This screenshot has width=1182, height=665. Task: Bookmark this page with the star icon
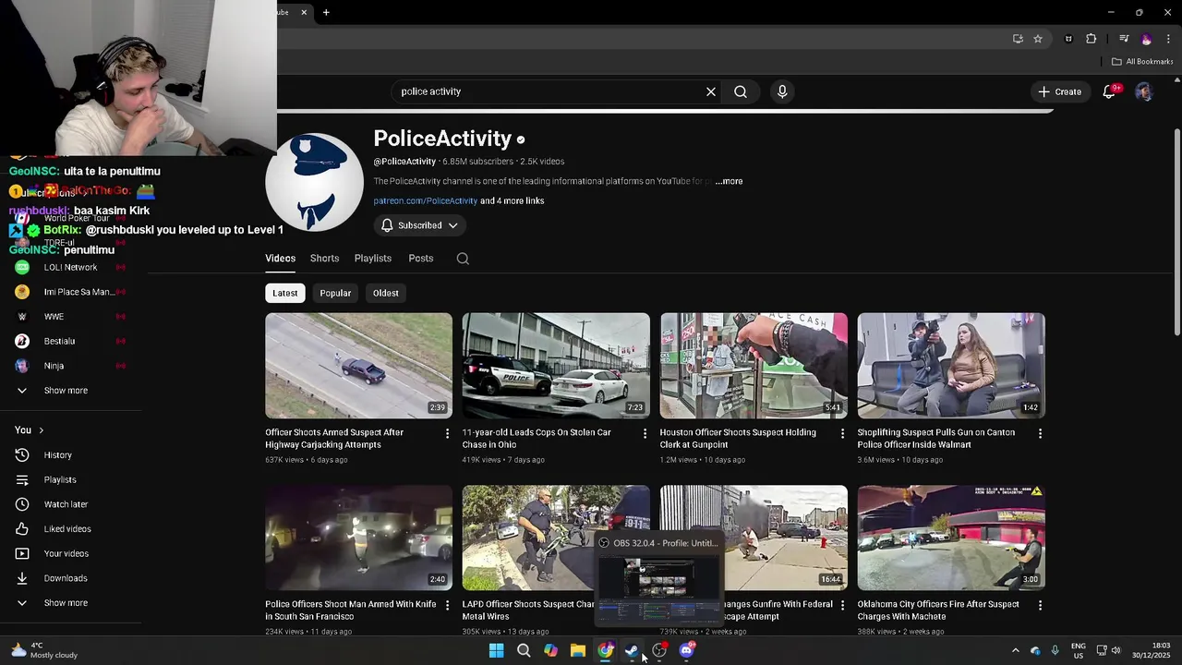click(x=1038, y=39)
